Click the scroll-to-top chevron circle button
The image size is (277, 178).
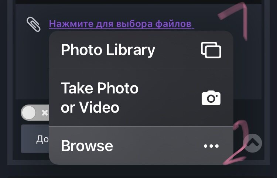coord(253,143)
